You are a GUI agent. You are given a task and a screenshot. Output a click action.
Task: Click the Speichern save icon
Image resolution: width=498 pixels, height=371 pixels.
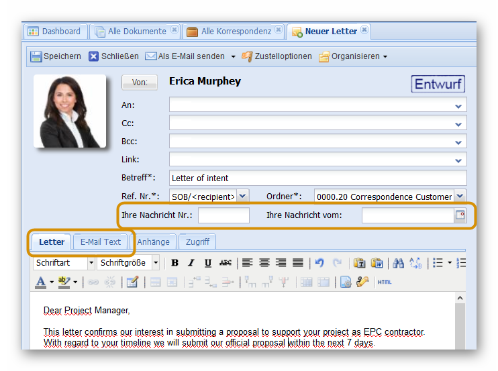(36, 57)
